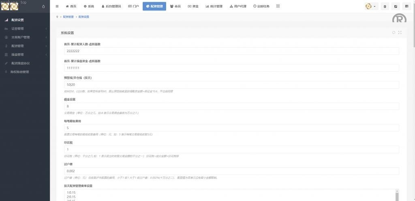This screenshot has height=201, width=415.
Task: Toggle the hamburger sidebar menu icon
Action: pos(57,6)
